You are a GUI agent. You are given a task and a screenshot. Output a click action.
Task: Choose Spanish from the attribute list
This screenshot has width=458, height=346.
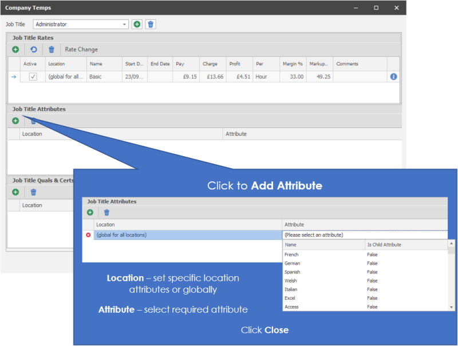pos(293,272)
